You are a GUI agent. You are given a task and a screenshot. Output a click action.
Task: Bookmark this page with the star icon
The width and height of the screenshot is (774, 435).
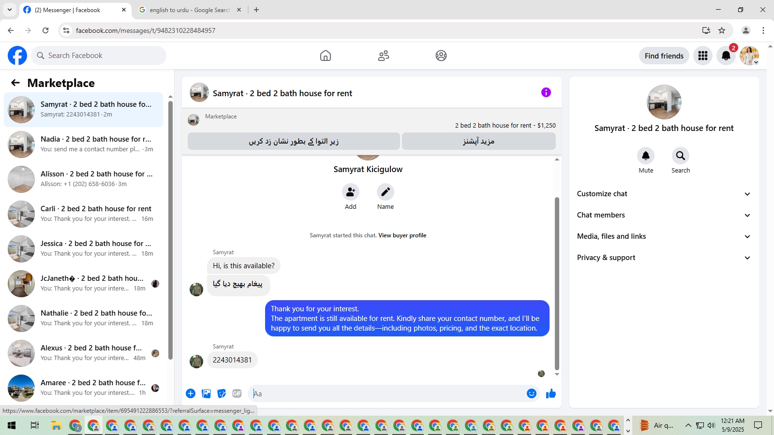coord(722,30)
